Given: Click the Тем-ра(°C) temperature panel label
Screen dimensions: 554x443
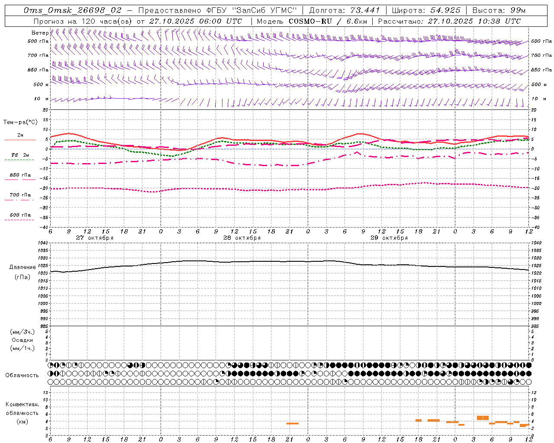Looking at the screenshot, I should 20,122.
